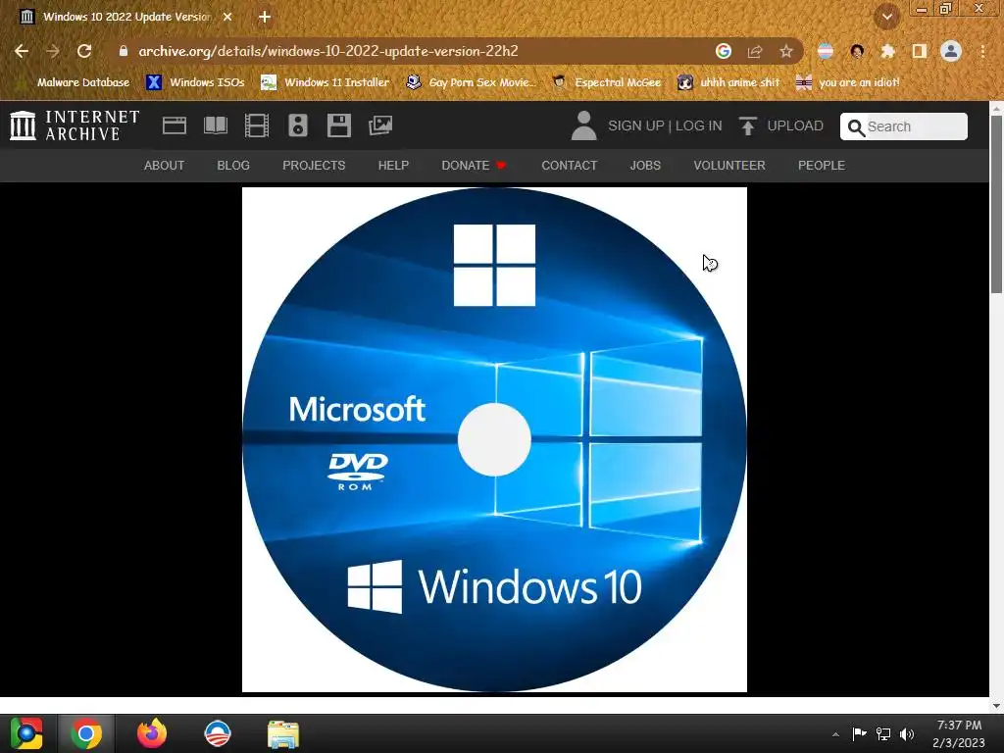
Task: Open the Software floppy disk icon
Action: pos(338,125)
